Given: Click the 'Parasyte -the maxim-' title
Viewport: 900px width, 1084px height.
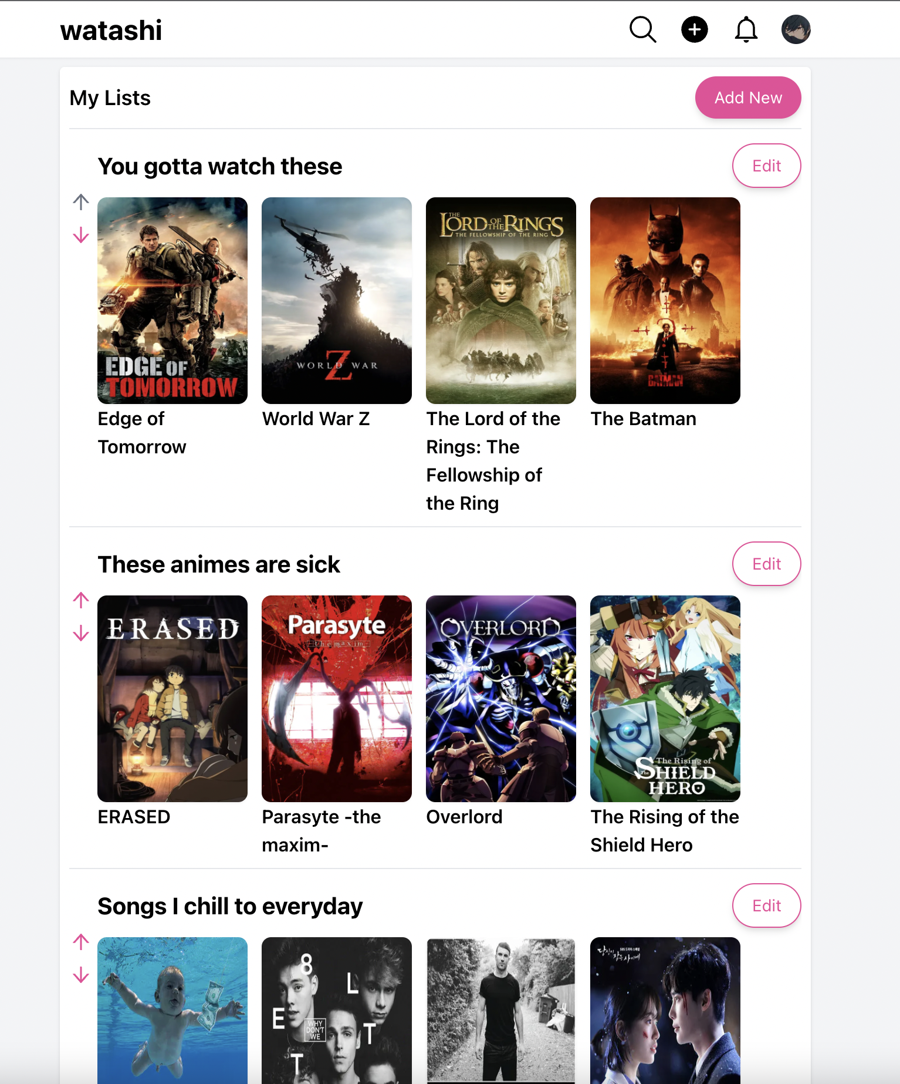Looking at the screenshot, I should 322,831.
